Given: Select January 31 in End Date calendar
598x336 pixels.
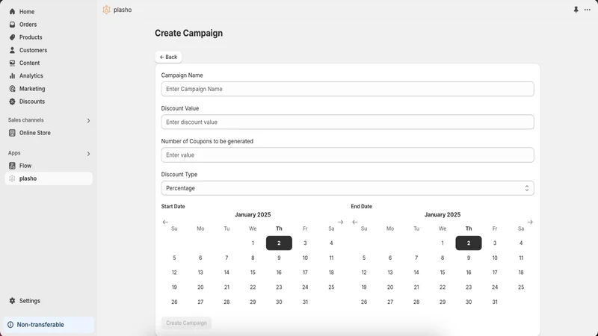Looking at the screenshot, I should [495, 302].
